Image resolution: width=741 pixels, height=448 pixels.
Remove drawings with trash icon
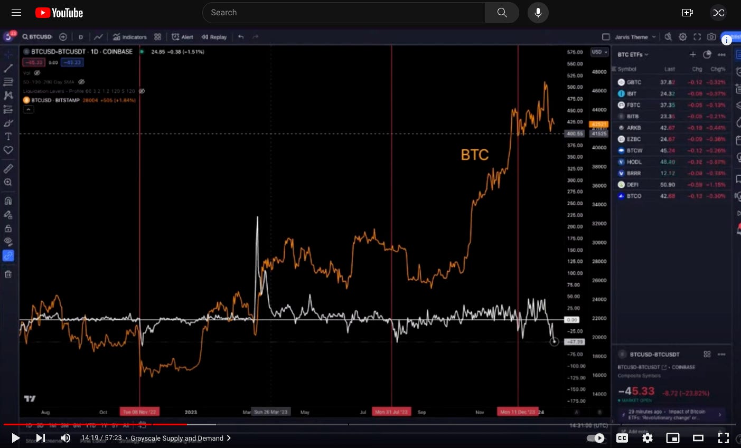click(x=8, y=274)
